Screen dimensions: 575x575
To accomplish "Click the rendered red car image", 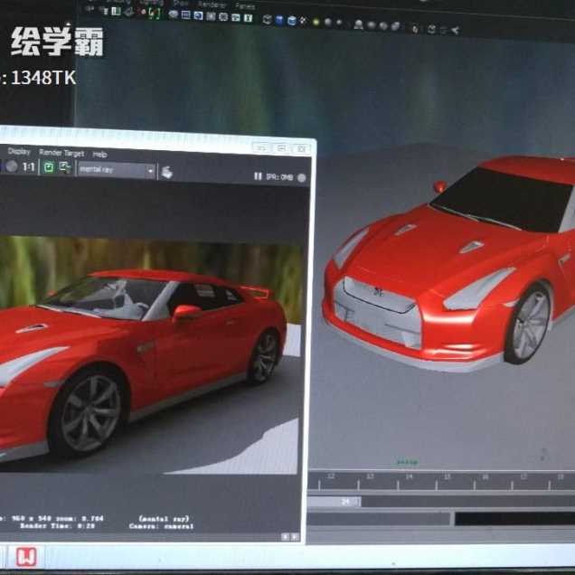I will [x=148, y=353].
